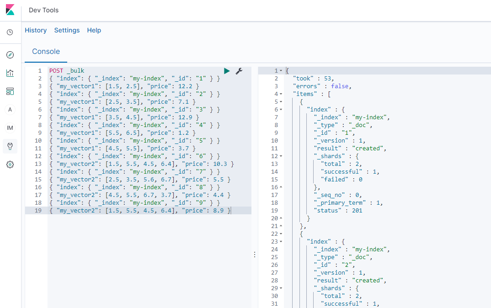Click Dev Tools page title
Image resolution: width=491 pixels, height=308 pixels.
(43, 10)
